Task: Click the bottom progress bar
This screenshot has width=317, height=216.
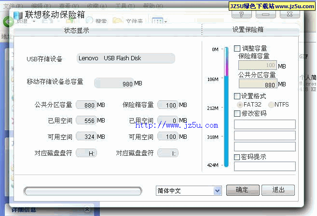Action: pyautogui.click(x=83, y=191)
